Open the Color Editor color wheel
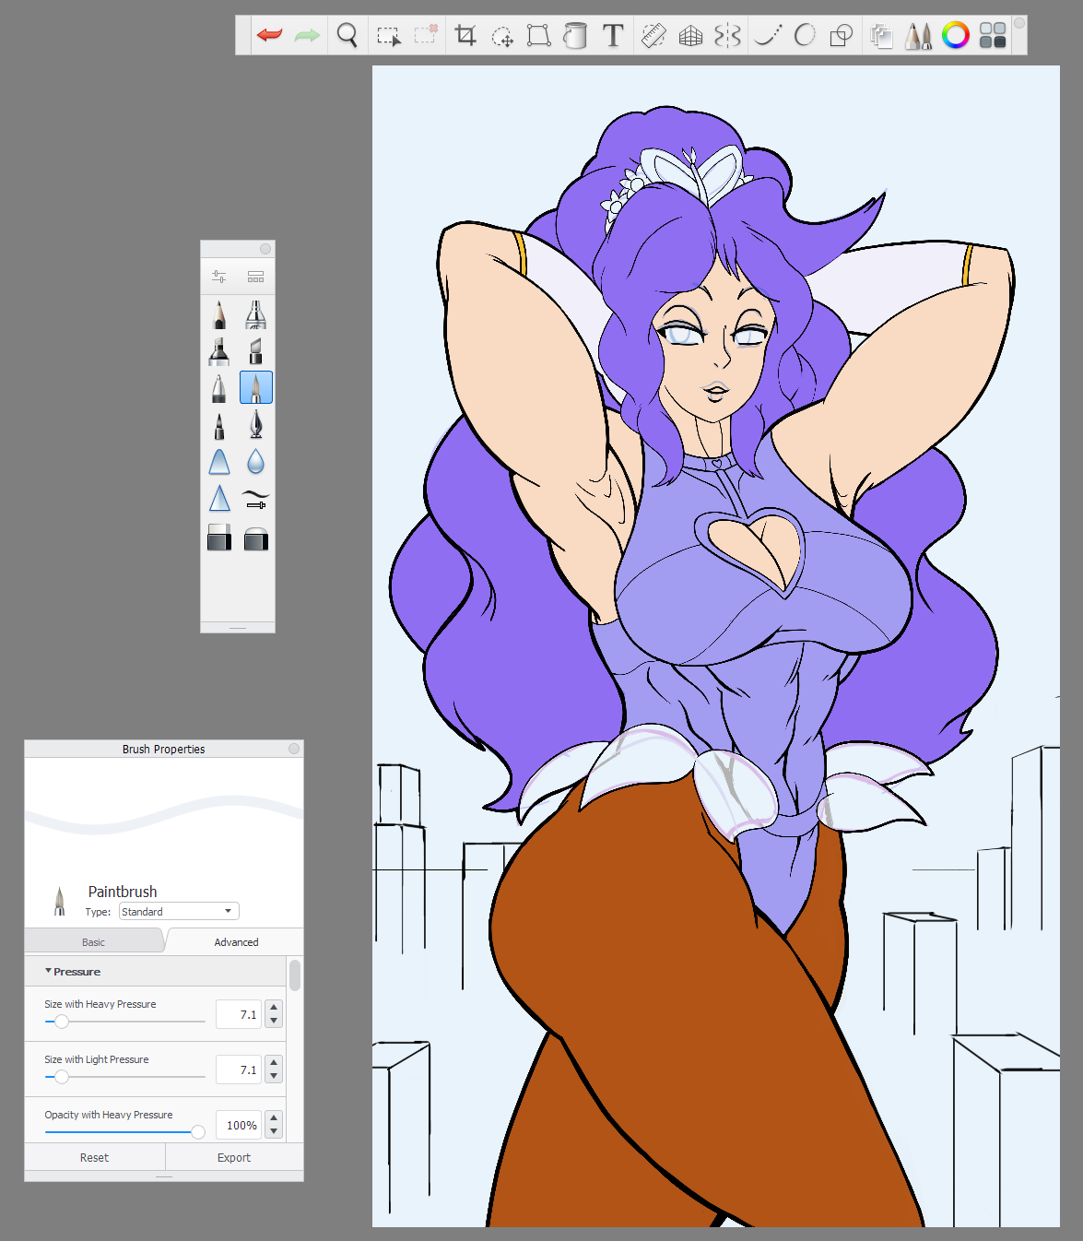The width and height of the screenshot is (1083, 1241). pyautogui.click(x=956, y=35)
